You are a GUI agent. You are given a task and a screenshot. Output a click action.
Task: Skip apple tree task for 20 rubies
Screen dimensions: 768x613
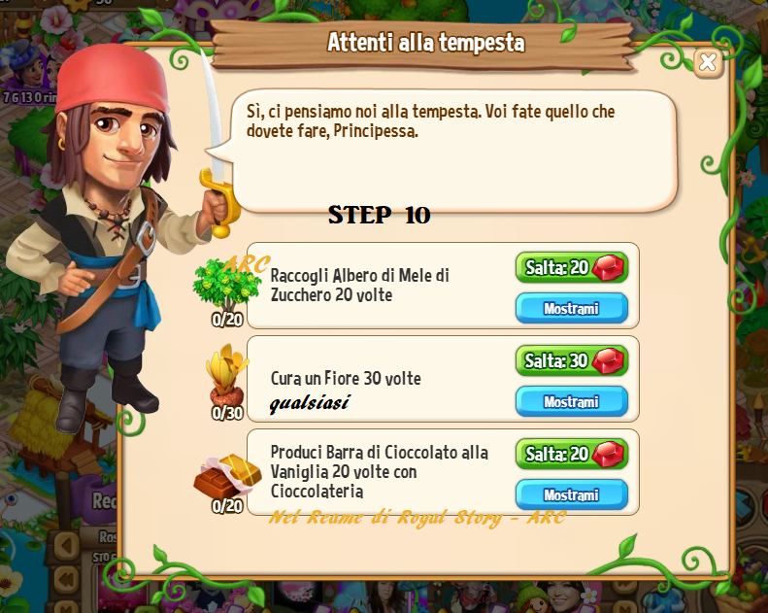[572, 267]
